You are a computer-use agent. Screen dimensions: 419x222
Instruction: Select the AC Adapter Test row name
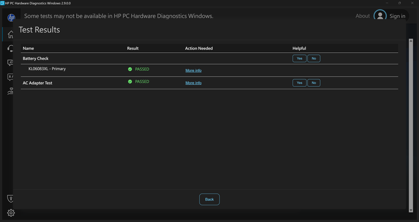[x=37, y=83]
